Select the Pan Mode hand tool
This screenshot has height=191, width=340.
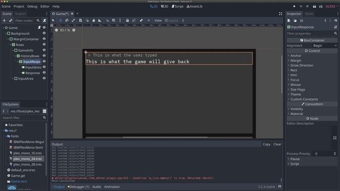(93, 20)
